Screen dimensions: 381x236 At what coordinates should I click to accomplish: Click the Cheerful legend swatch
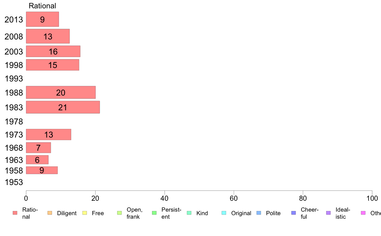293,213
